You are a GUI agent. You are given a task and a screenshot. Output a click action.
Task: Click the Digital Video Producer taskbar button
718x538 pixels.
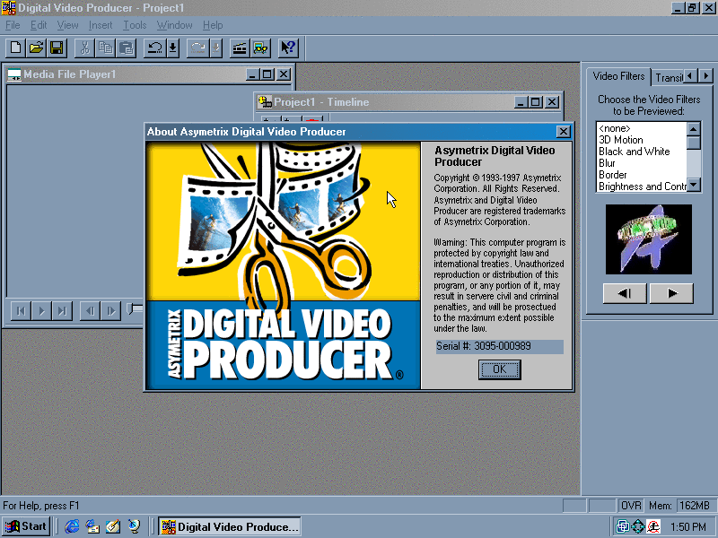coord(230,526)
